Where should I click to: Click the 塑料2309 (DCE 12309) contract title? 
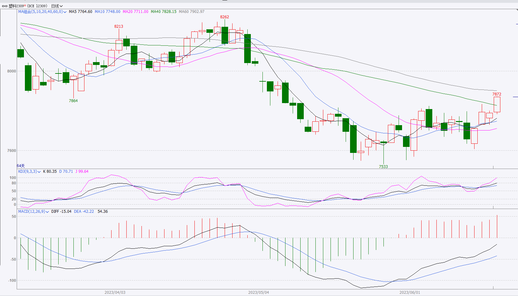(x=28, y=6)
